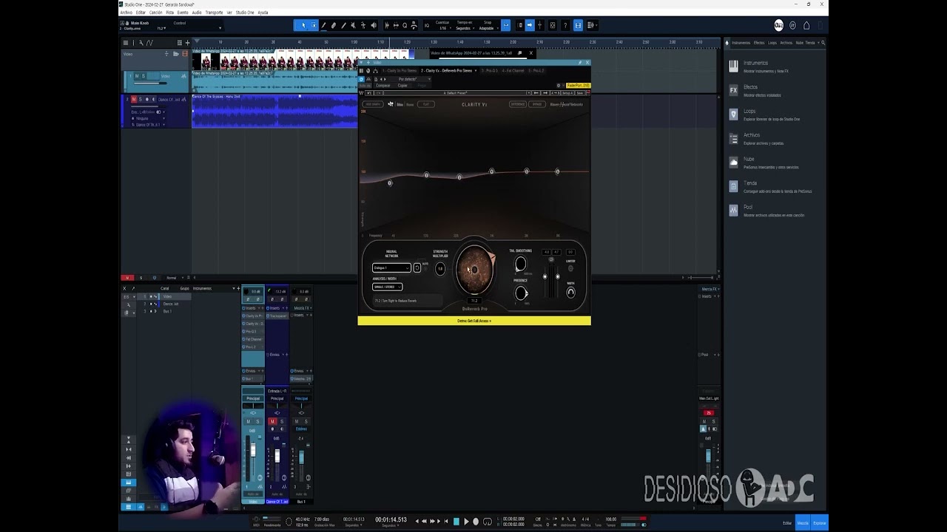Click the leftmost EQ node on strength curve
Screen dimensions: 947x532
[390, 183]
